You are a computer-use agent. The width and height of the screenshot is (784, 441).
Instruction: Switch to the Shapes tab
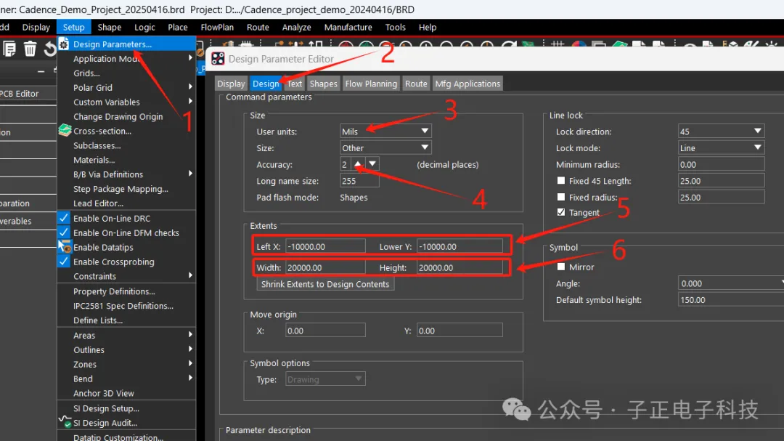tap(324, 84)
